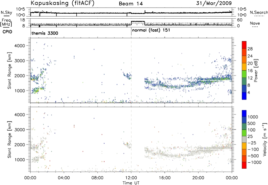Click the 12:00 time tick label
Screen dimensions: 268x185
click(x=131, y=178)
